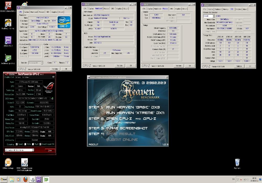Image resolution: width=262 pixels, height=183 pixels.
Task: Click the G.Skill manufacturer field in SPD window
Action: pos(225,26)
